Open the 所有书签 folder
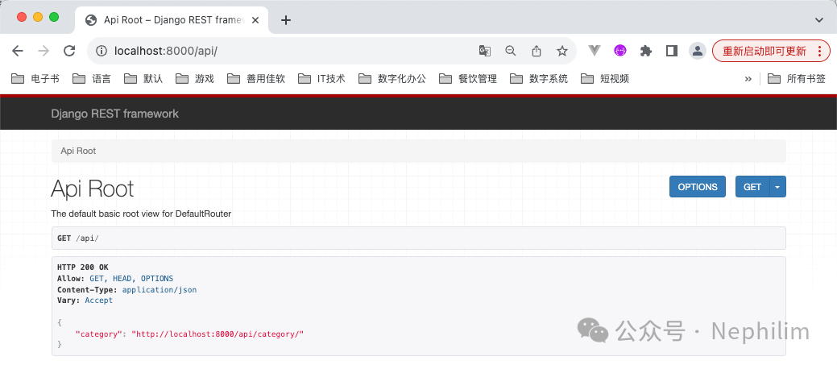 pyautogui.click(x=797, y=79)
